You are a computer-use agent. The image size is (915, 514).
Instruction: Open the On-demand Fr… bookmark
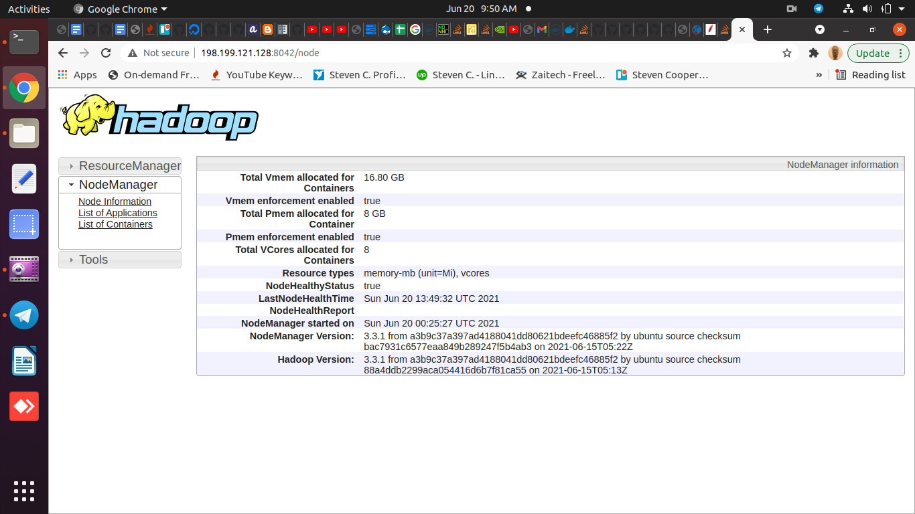coord(154,75)
